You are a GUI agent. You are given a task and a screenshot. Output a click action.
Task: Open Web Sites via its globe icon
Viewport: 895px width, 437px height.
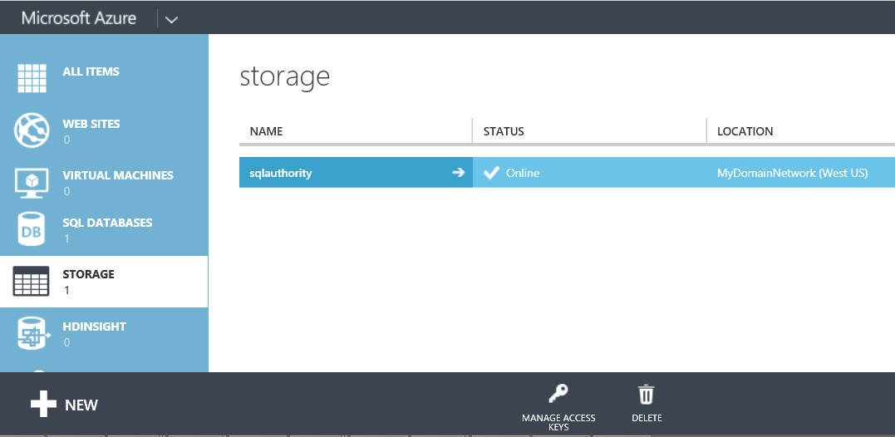point(32,130)
